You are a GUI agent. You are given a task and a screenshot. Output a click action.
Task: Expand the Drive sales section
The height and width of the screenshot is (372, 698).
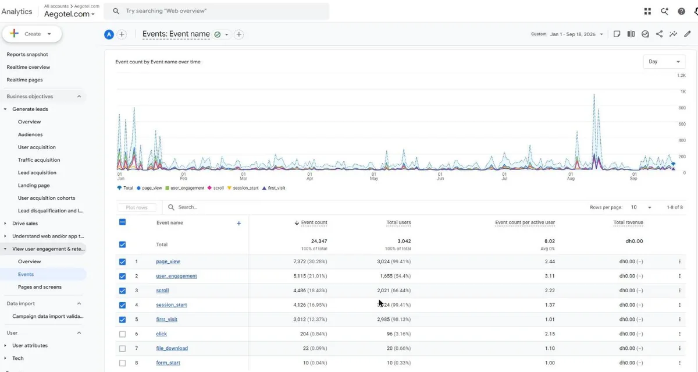coord(6,224)
